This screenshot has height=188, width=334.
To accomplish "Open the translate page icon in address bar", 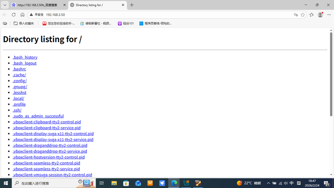I will pyautogui.click(x=296, y=15).
